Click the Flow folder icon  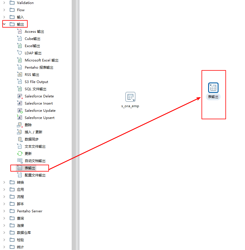pos(12,10)
